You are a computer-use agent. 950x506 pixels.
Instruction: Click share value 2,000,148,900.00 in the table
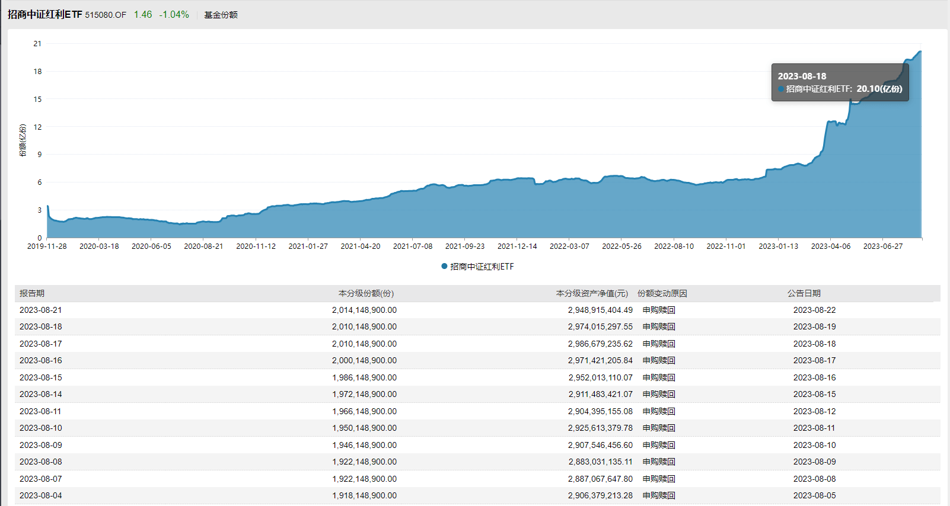point(364,360)
